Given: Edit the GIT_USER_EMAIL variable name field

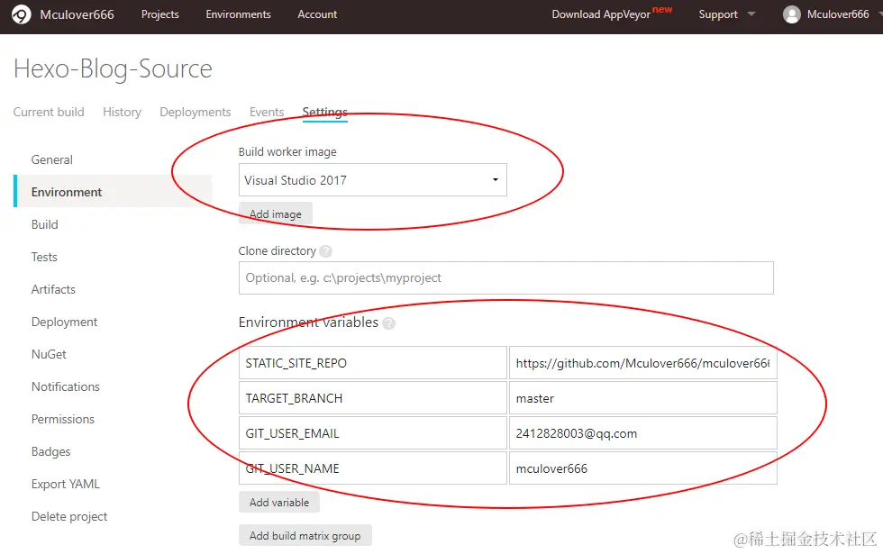Looking at the screenshot, I should tap(373, 433).
